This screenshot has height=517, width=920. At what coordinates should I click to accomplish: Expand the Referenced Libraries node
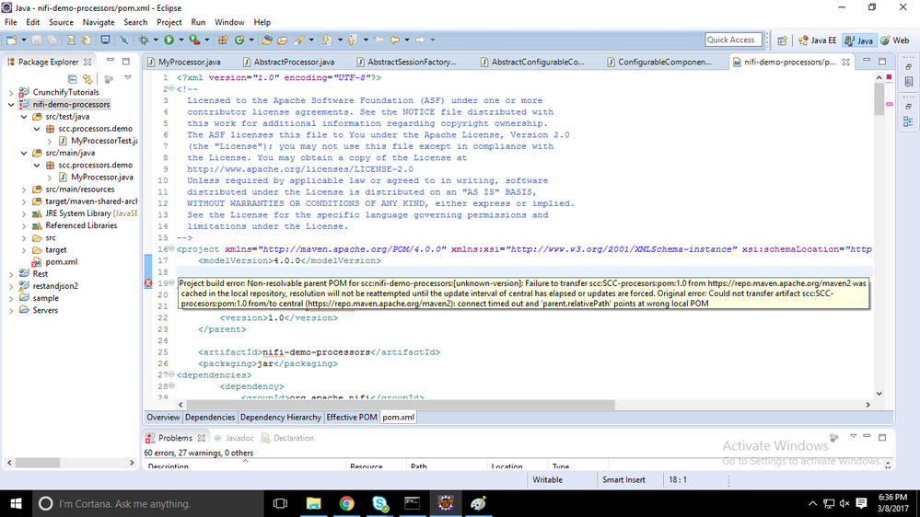pos(24,225)
